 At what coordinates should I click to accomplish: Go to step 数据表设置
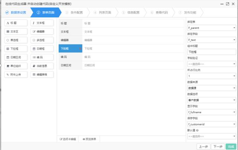(16, 12)
